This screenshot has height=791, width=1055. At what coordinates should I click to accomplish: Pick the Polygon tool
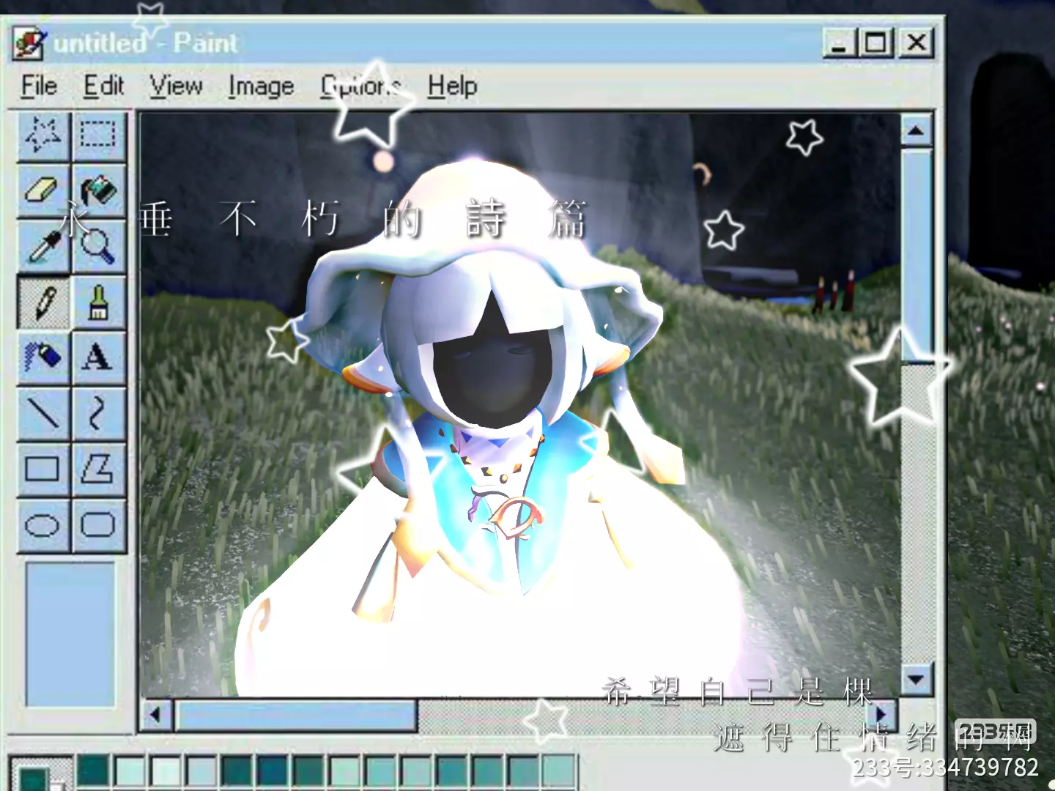[98, 469]
